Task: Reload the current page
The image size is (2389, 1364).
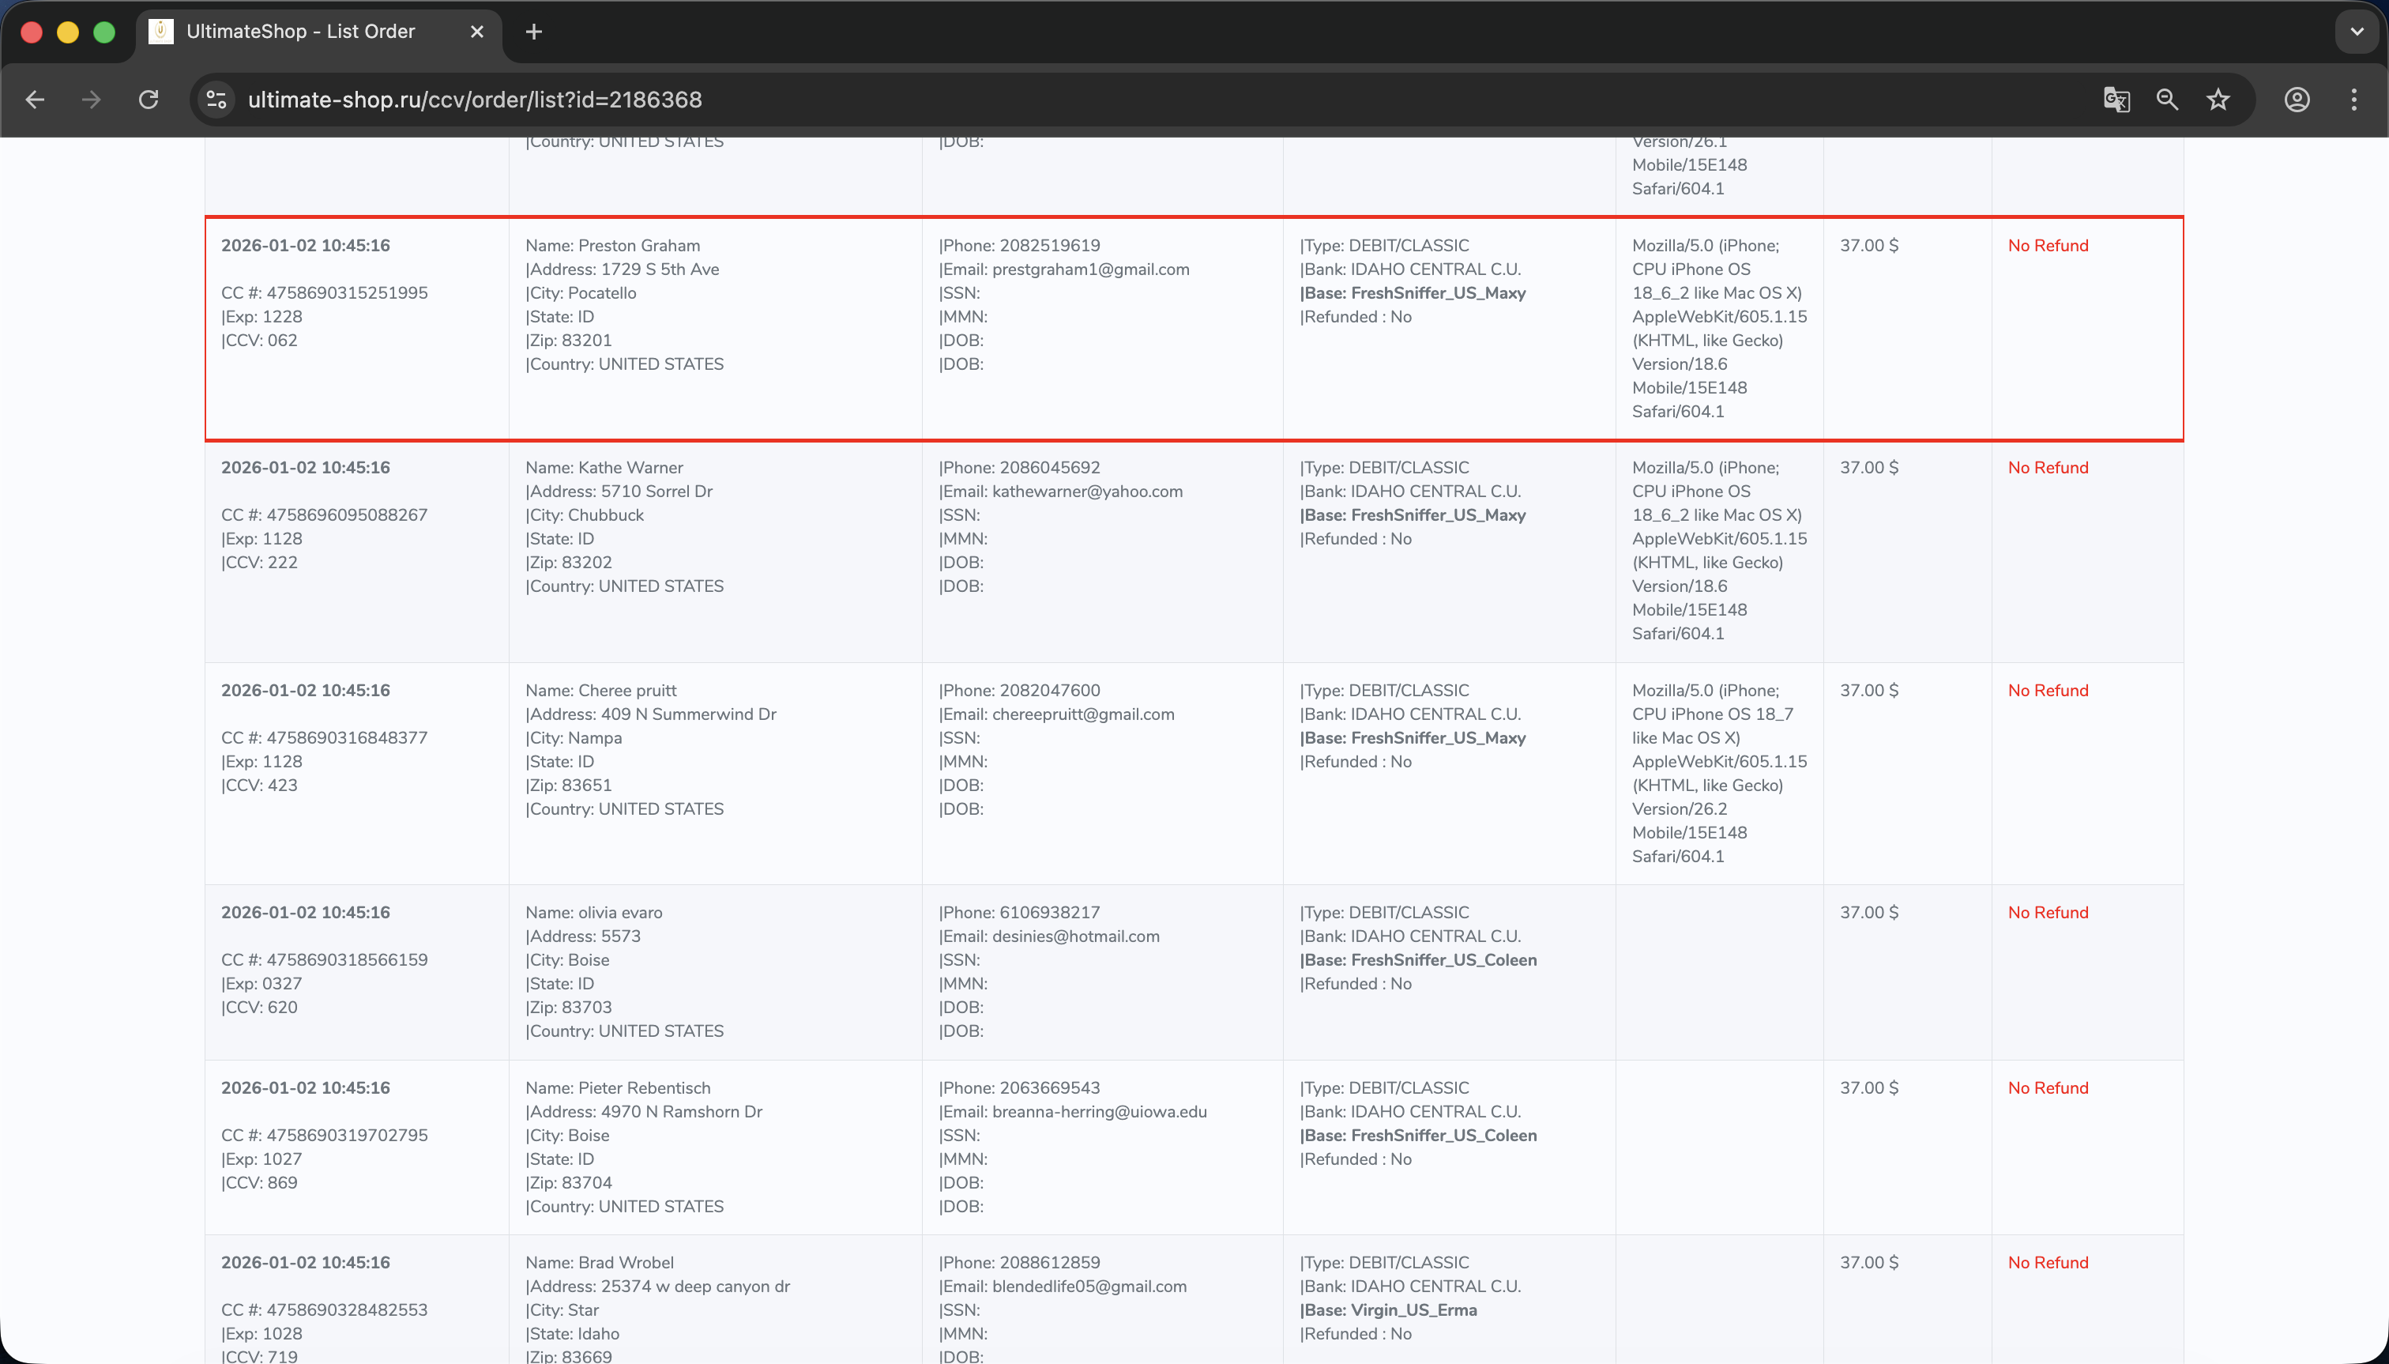Action: tap(149, 100)
